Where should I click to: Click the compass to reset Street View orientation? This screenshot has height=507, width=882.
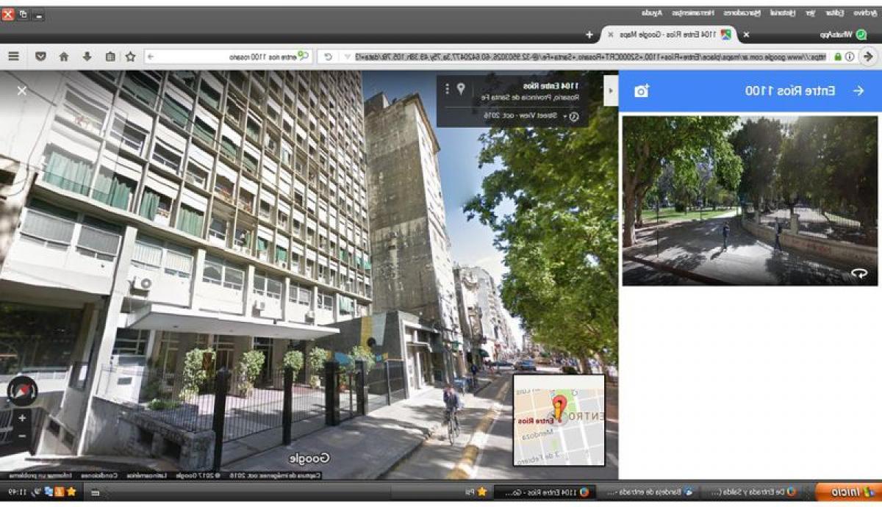[x=23, y=389]
